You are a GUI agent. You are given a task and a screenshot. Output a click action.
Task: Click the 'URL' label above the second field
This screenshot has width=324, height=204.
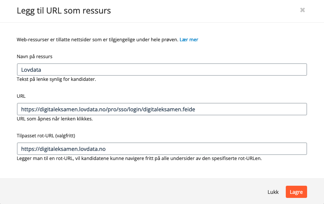[x=21, y=96]
